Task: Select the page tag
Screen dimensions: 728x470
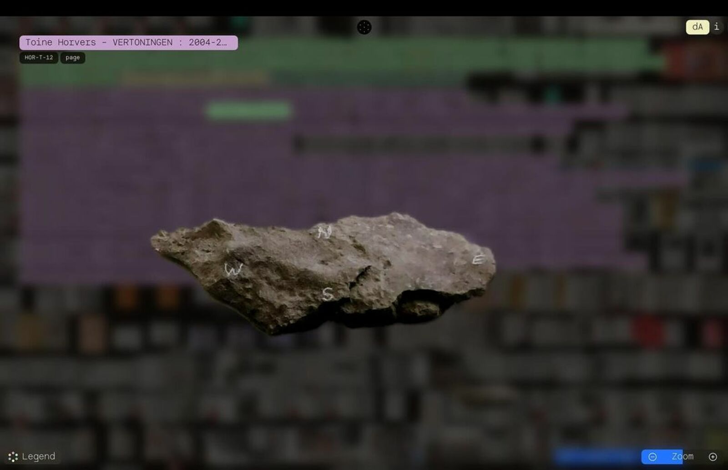Action: (x=73, y=58)
